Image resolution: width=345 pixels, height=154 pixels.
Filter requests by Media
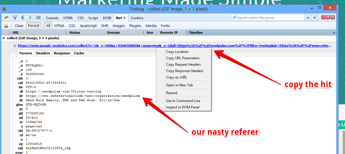pos(151,26)
